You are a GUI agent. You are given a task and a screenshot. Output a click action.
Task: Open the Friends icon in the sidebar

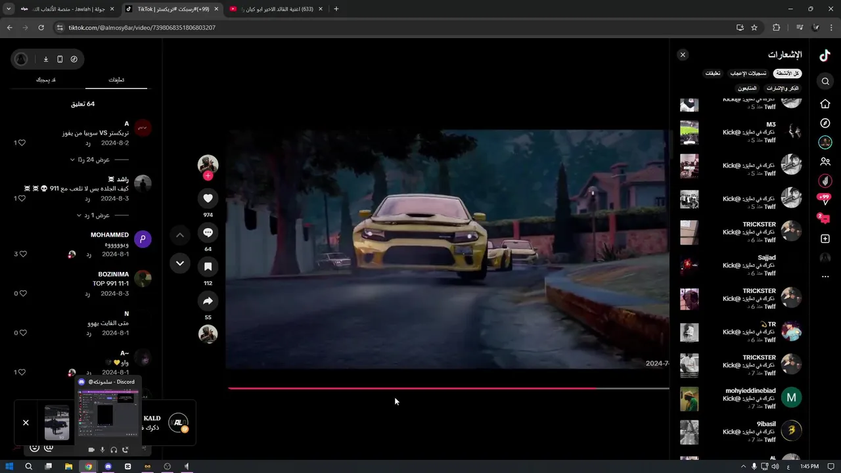(825, 162)
